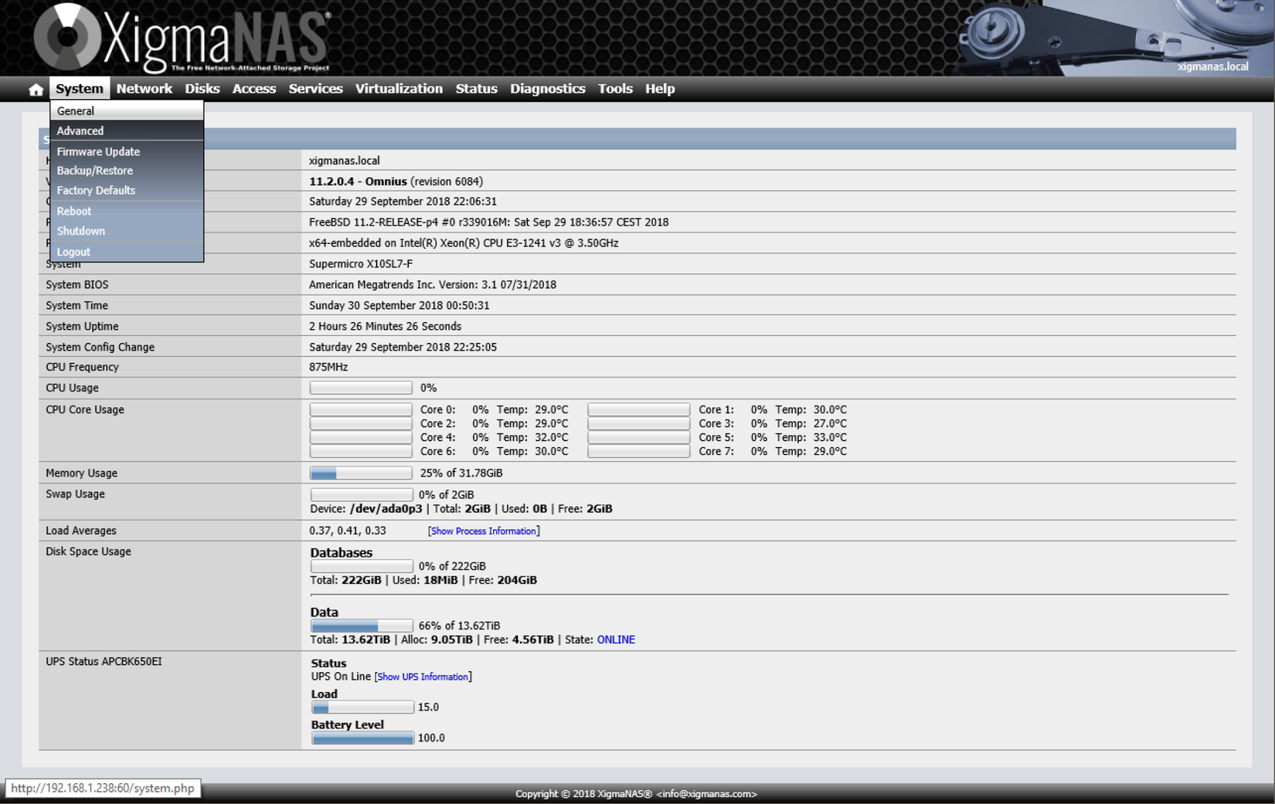
Task: Open the Status menu
Action: [476, 89]
